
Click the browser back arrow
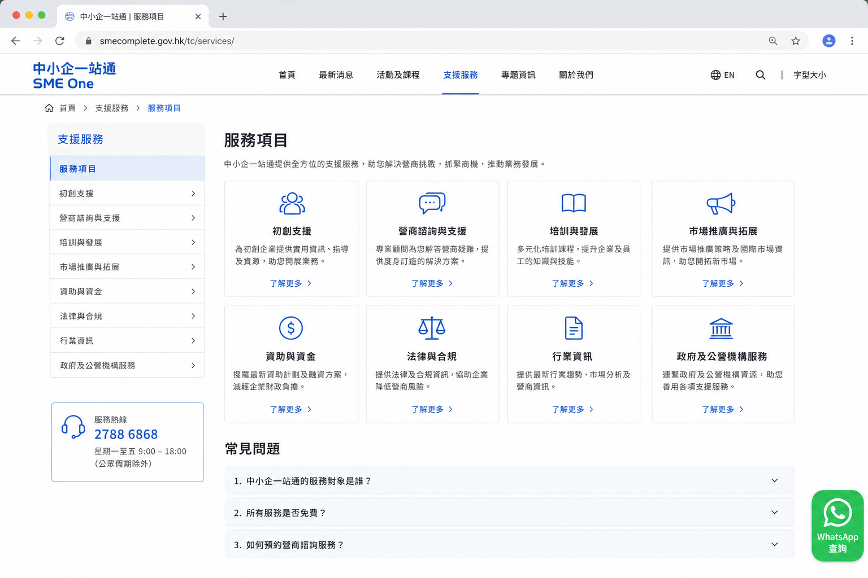point(15,41)
